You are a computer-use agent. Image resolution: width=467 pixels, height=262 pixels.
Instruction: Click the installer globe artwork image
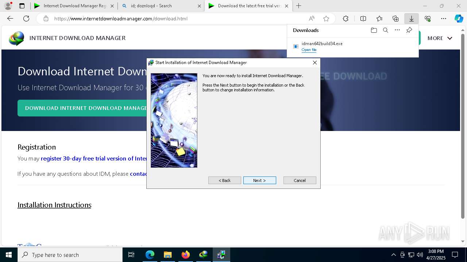pos(174,120)
